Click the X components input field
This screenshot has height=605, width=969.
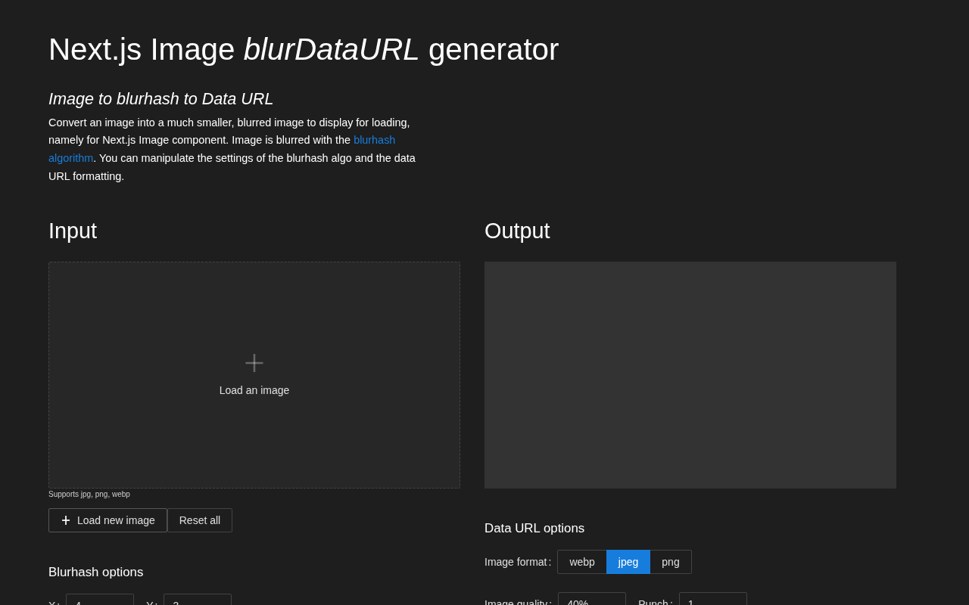click(x=99, y=600)
